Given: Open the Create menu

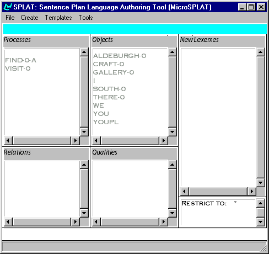Looking at the screenshot, I should pyautogui.click(x=30, y=18).
